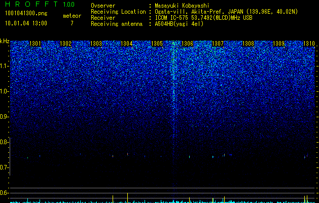
Task: Click the meteor count value 7
Action: [72, 23]
